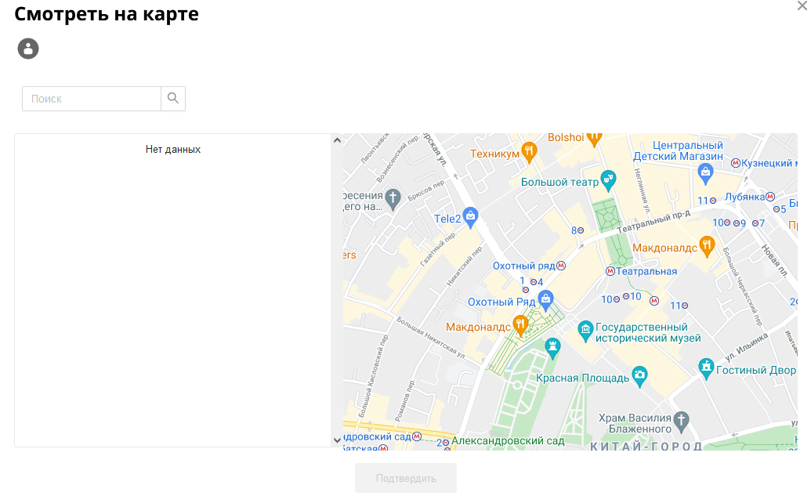Click the Смотреть на карте heading
Image resolution: width=811 pixels, height=496 pixels.
107,14
